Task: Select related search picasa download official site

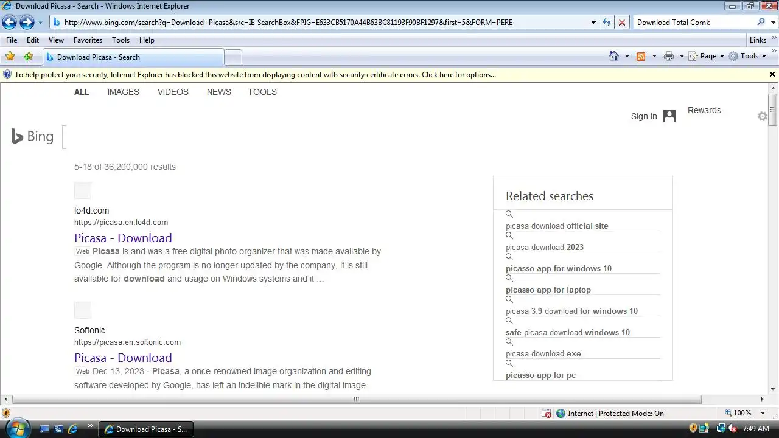Action: [557, 226]
